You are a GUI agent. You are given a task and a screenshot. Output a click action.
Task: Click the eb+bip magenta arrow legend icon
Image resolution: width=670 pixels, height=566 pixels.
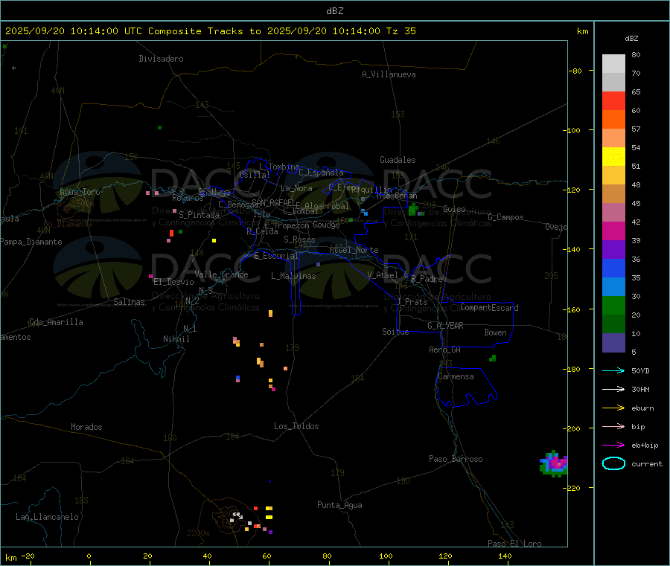pos(613,446)
